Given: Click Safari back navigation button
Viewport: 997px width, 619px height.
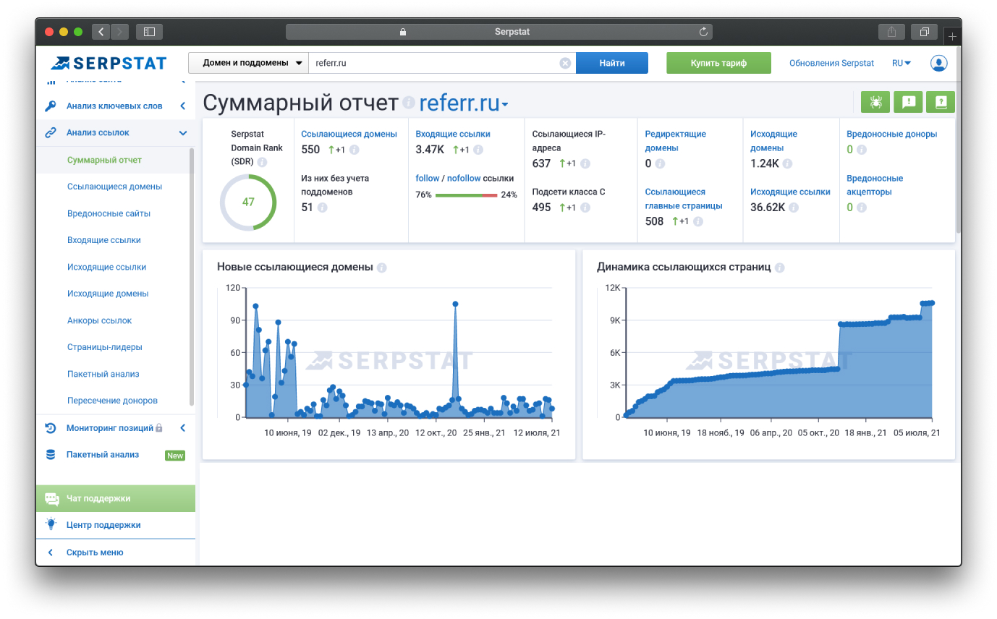Looking at the screenshot, I should pyautogui.click(x=101, y=32).
